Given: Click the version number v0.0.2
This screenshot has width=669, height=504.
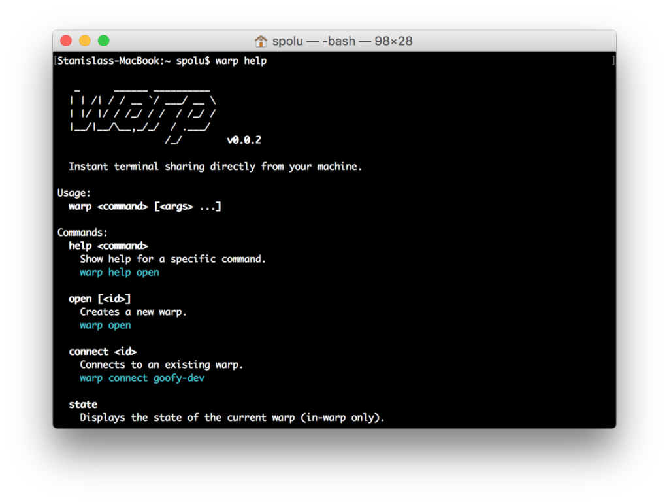Looking at the screenshot, I should [x=244, y=140].
